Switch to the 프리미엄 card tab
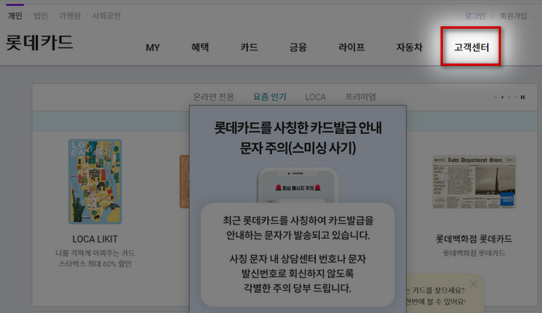542x313 pixels. [x=360, y=97]
